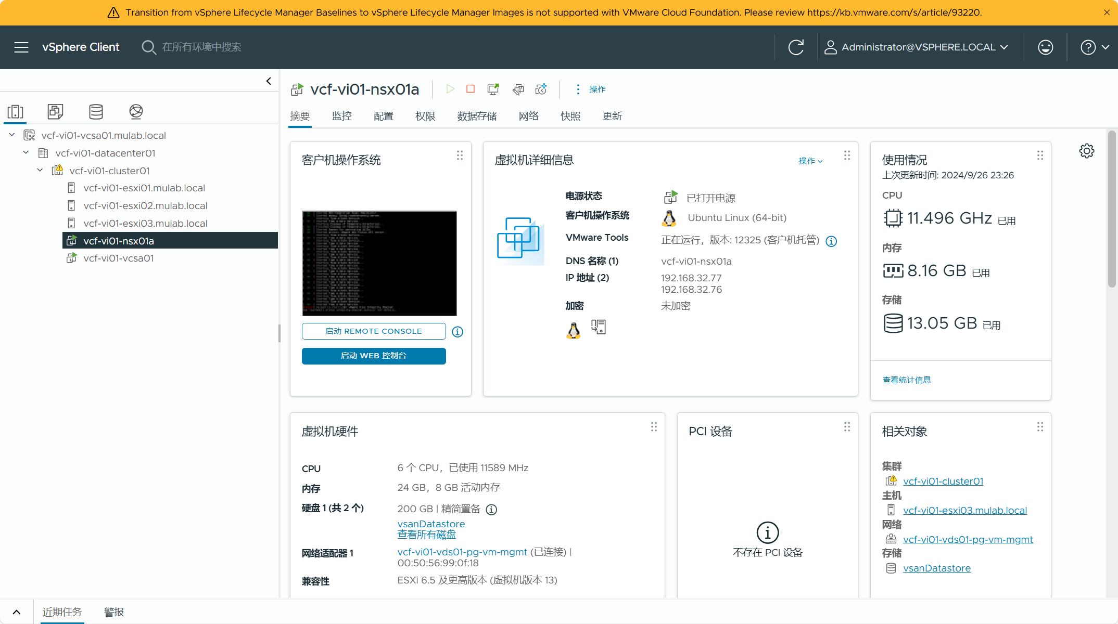
Task: Collapse the left navigation sidebar
Action: coord(269,81)
